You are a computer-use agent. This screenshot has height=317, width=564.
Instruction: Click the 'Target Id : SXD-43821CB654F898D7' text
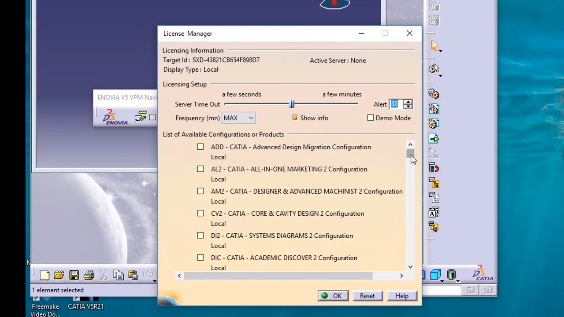pyautogui.click(x=211, y=60)
